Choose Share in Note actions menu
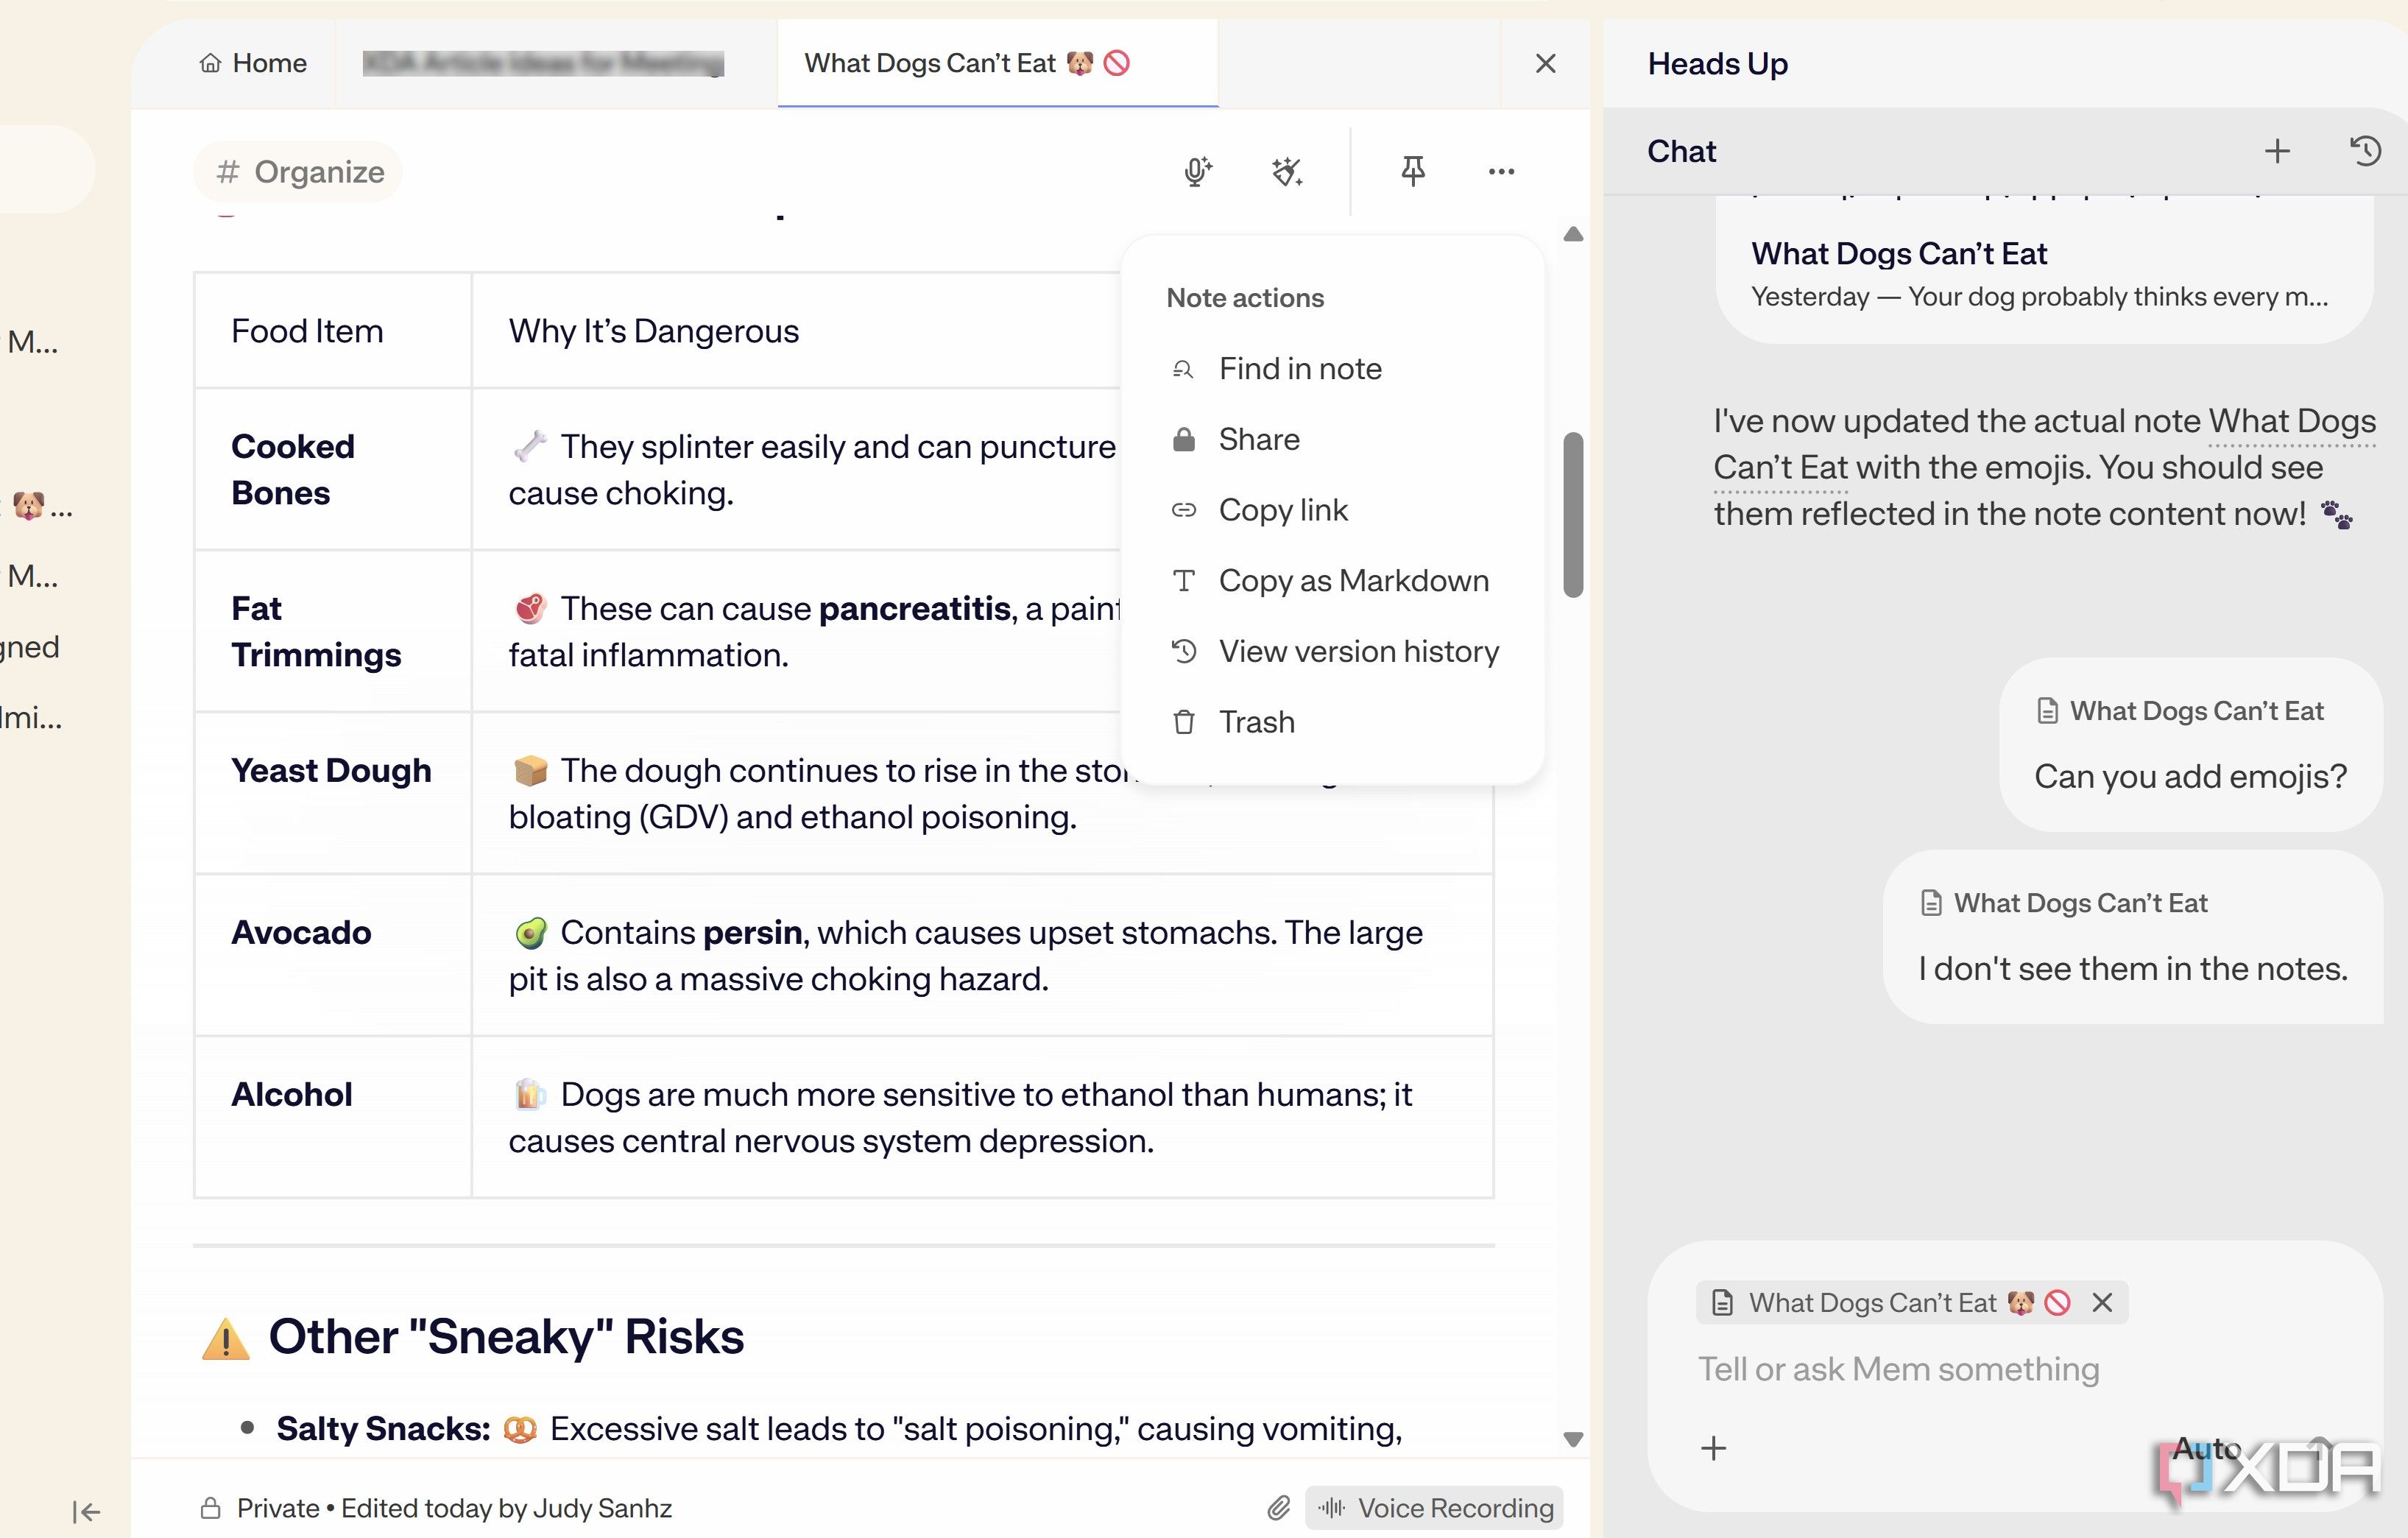The width and height of the screenshot is (2408, 1538). (x=1332, y=439)
